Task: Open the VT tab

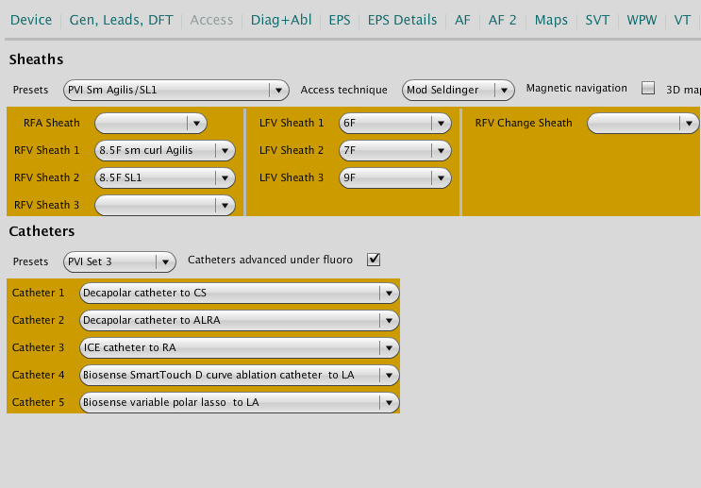Action: [x=682, y=20]
